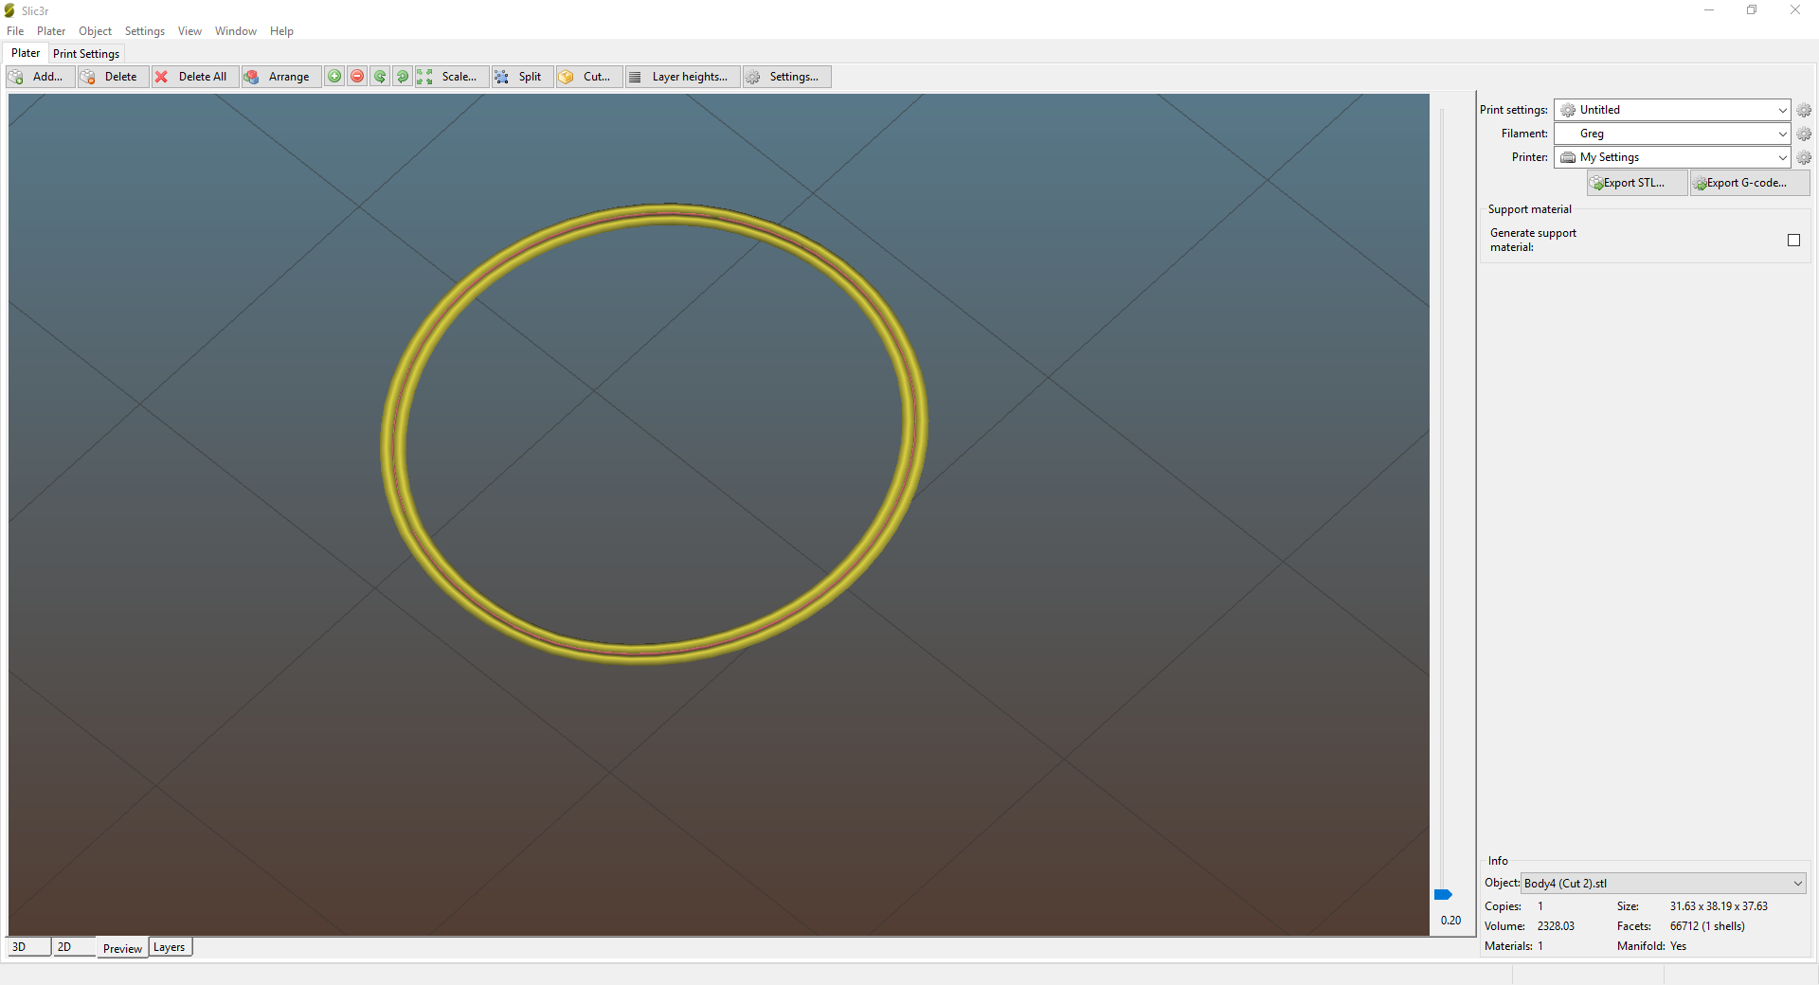Image resolution: width=1819 pixels, height=985 pixels.
Task: Open gear icon beside Printer preset
Action: point(1804,158)
